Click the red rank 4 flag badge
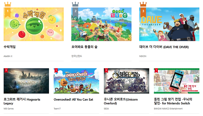This screenshot has width=203, height=116. [6, 70]
